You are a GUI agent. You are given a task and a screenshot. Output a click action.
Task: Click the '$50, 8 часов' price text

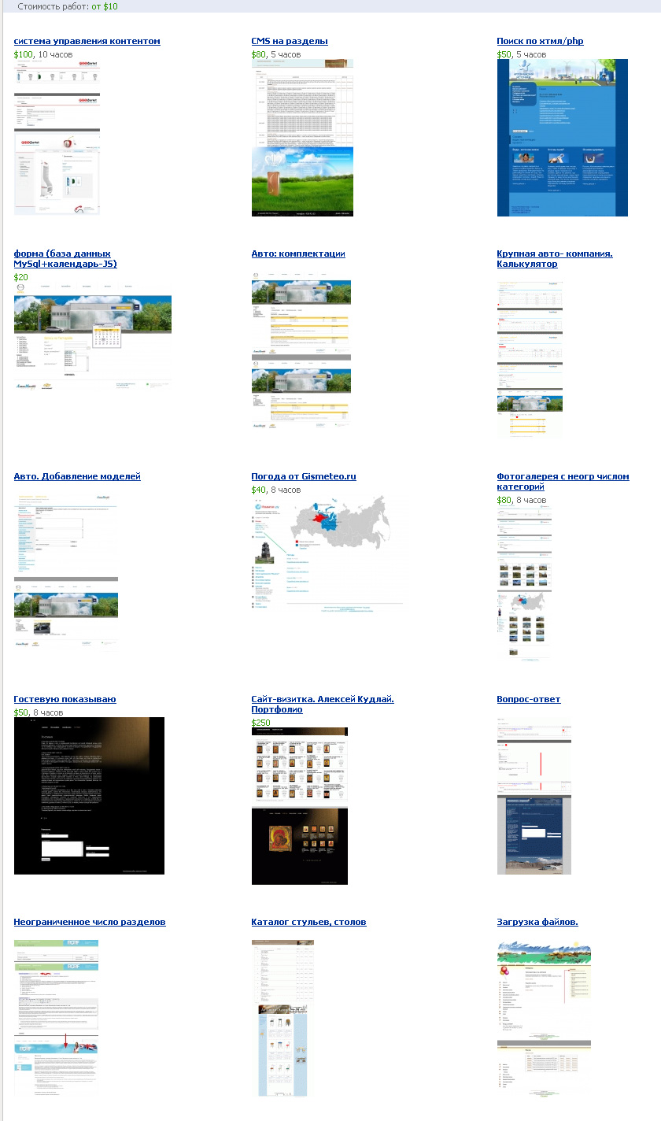(39, 712)
